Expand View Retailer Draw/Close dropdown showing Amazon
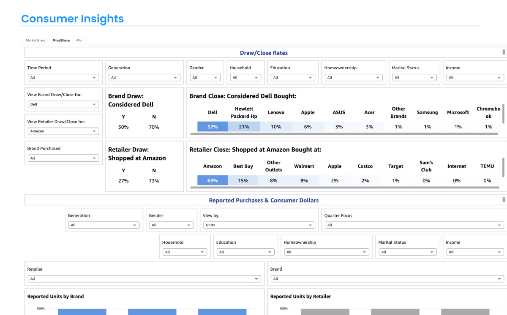 (x=63, y=131)
